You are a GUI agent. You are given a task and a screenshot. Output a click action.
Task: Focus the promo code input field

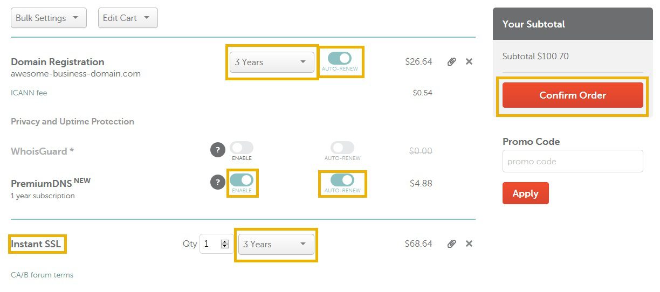point(573,161)
